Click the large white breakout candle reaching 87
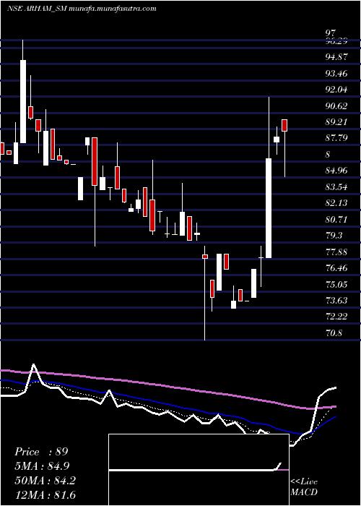Image resolution: width=361 pixels, height=506 pixels. click(269, 208)
